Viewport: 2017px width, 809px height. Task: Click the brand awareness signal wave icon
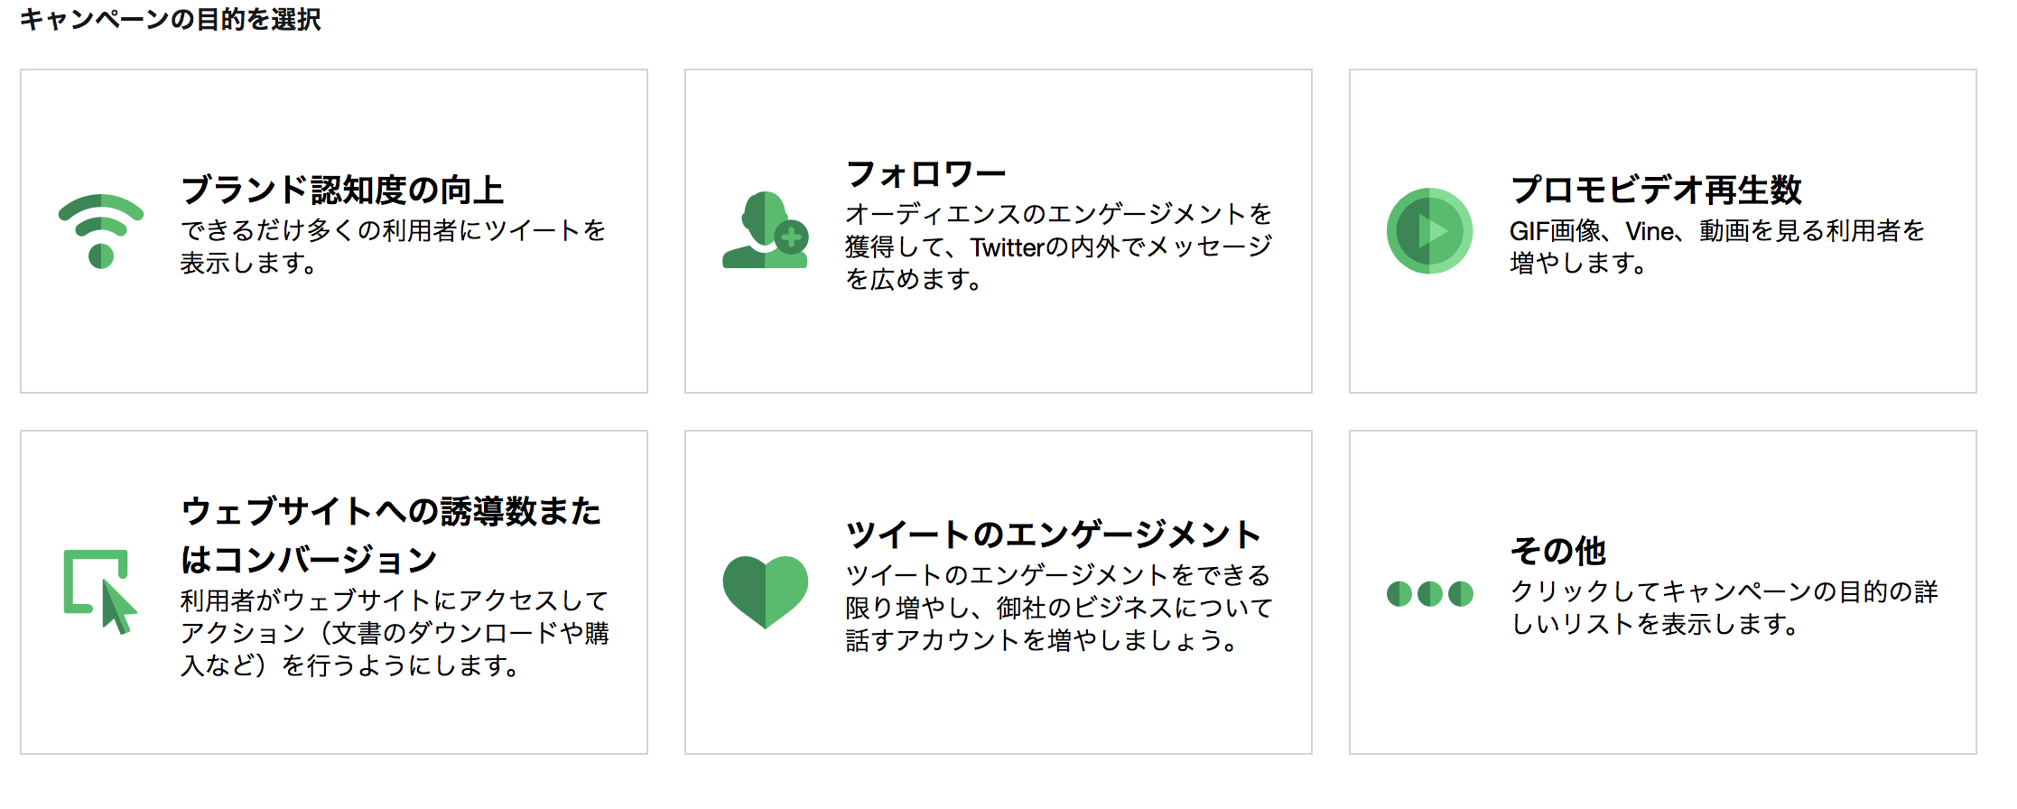[x=101, y=231]
